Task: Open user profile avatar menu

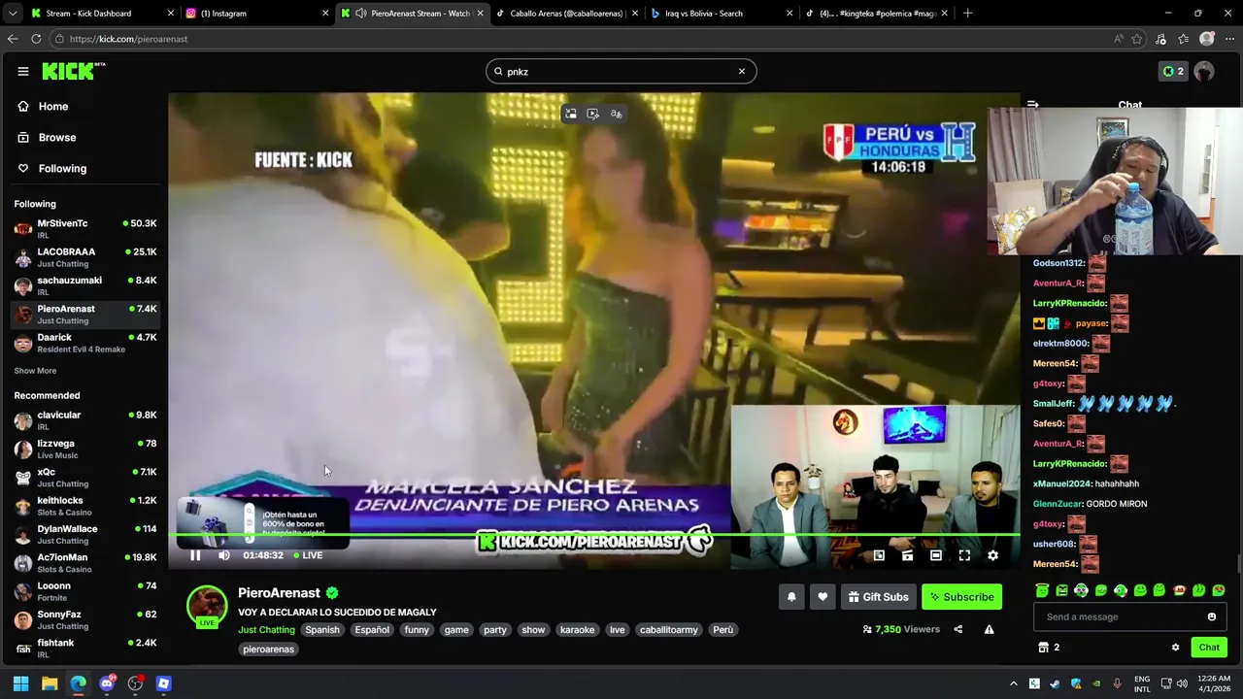Action: click(x=1204, y=71)
